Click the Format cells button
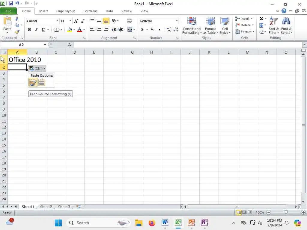This screenshot has height=230, width=307. pos(245,32)
